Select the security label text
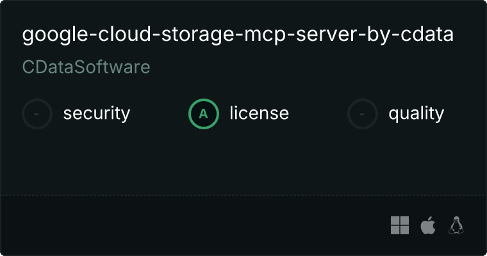487x256 pixels. (96, 114)
